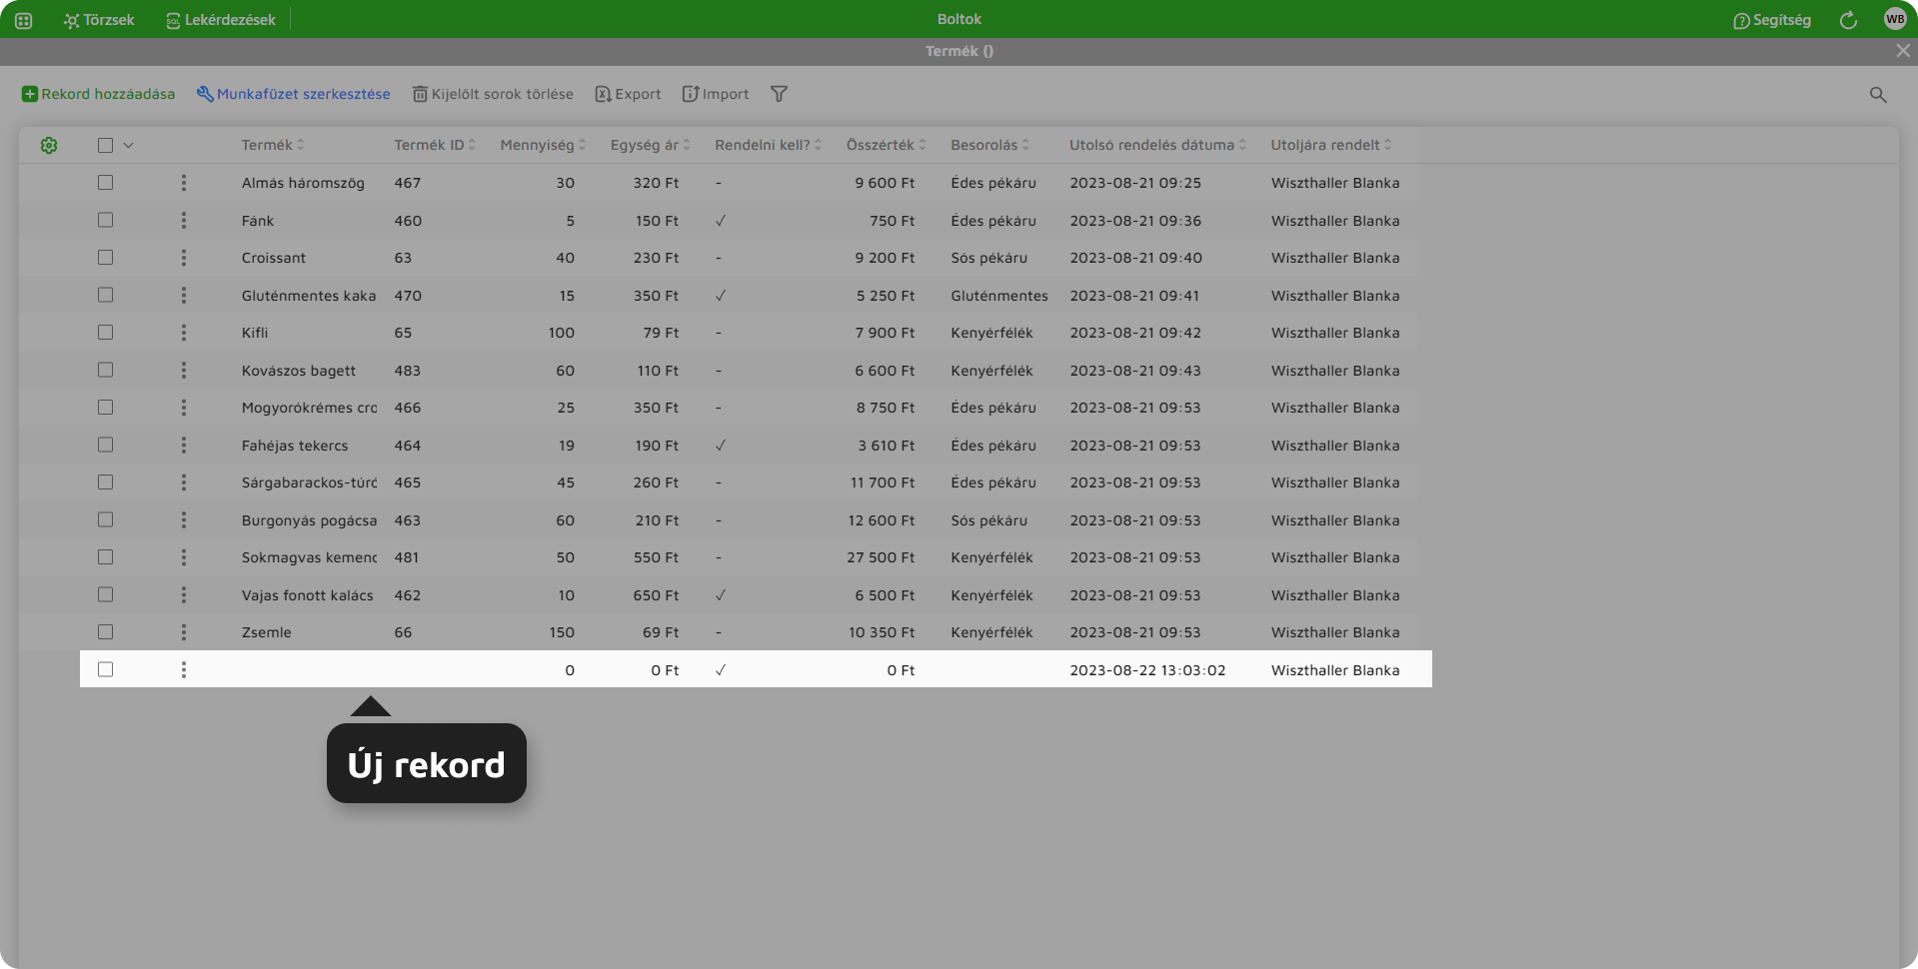
Task: Click Vajas fonott kalács Rendelni kell checkmark
Action: 721,595
